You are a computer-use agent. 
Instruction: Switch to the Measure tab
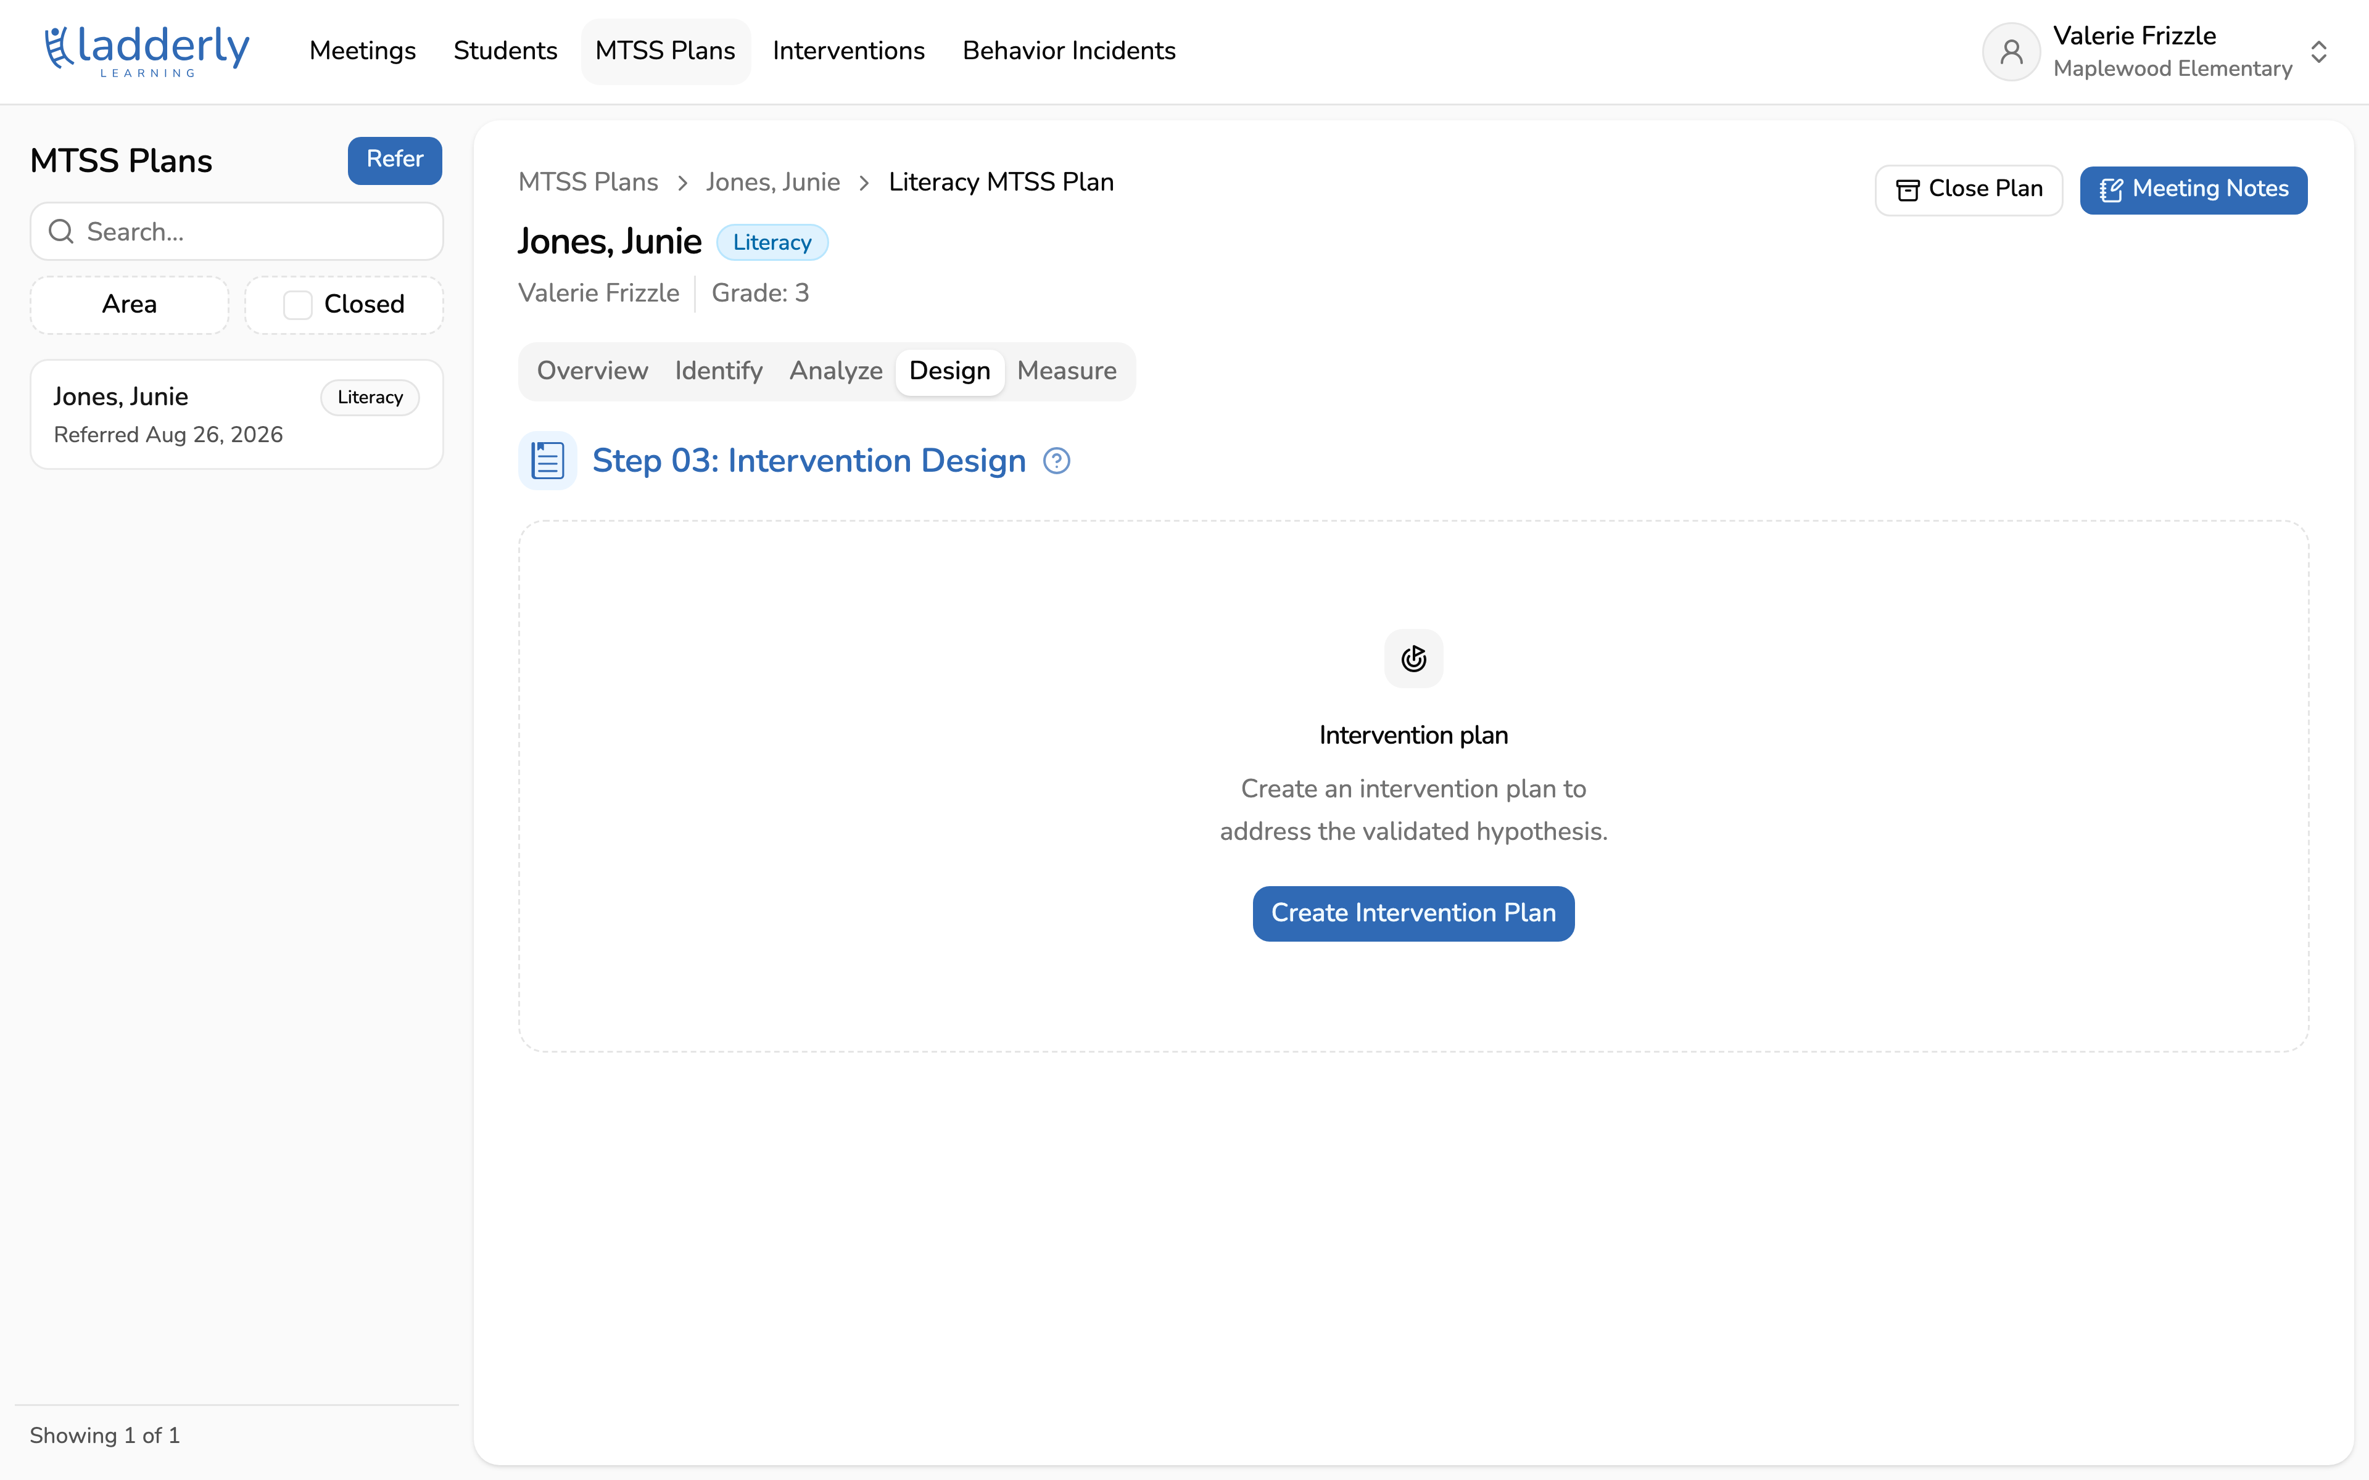1067,371
